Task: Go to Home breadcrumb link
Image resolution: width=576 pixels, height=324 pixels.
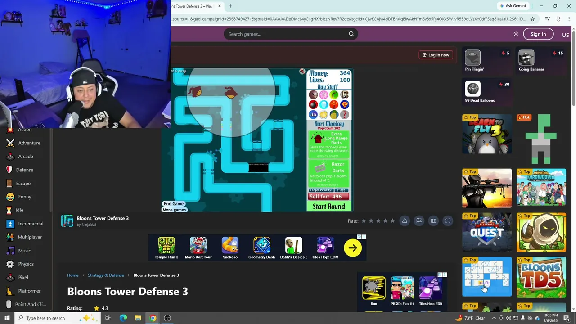Action: [x=73, y=275]
